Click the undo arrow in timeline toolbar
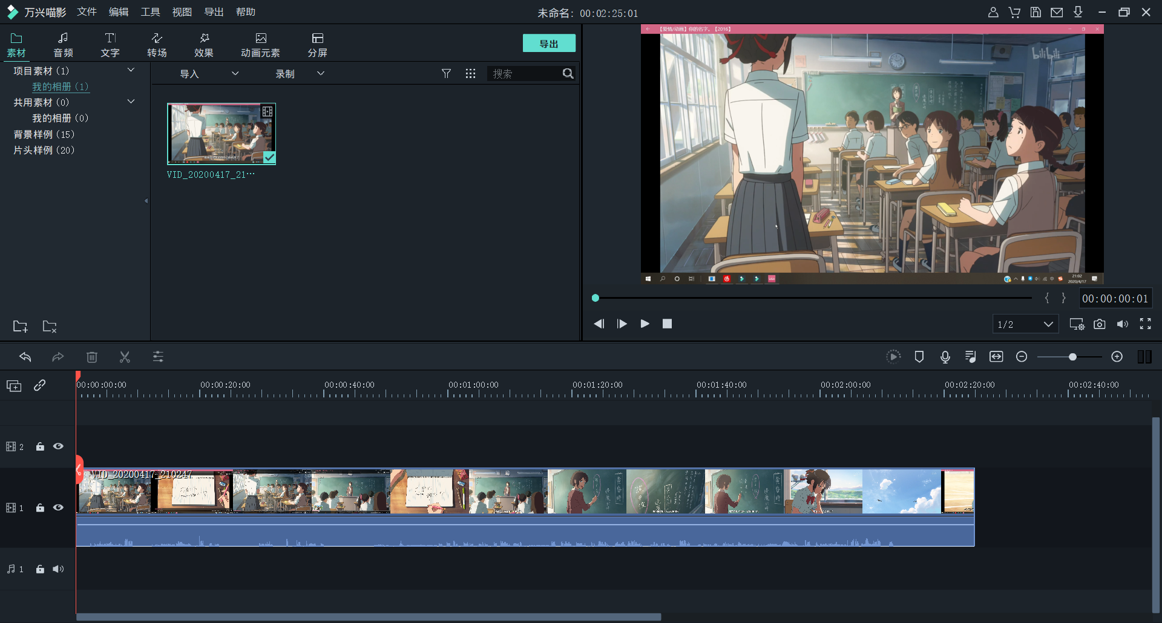This screenshot has height=623, width=1162. [x=25, y=357]
